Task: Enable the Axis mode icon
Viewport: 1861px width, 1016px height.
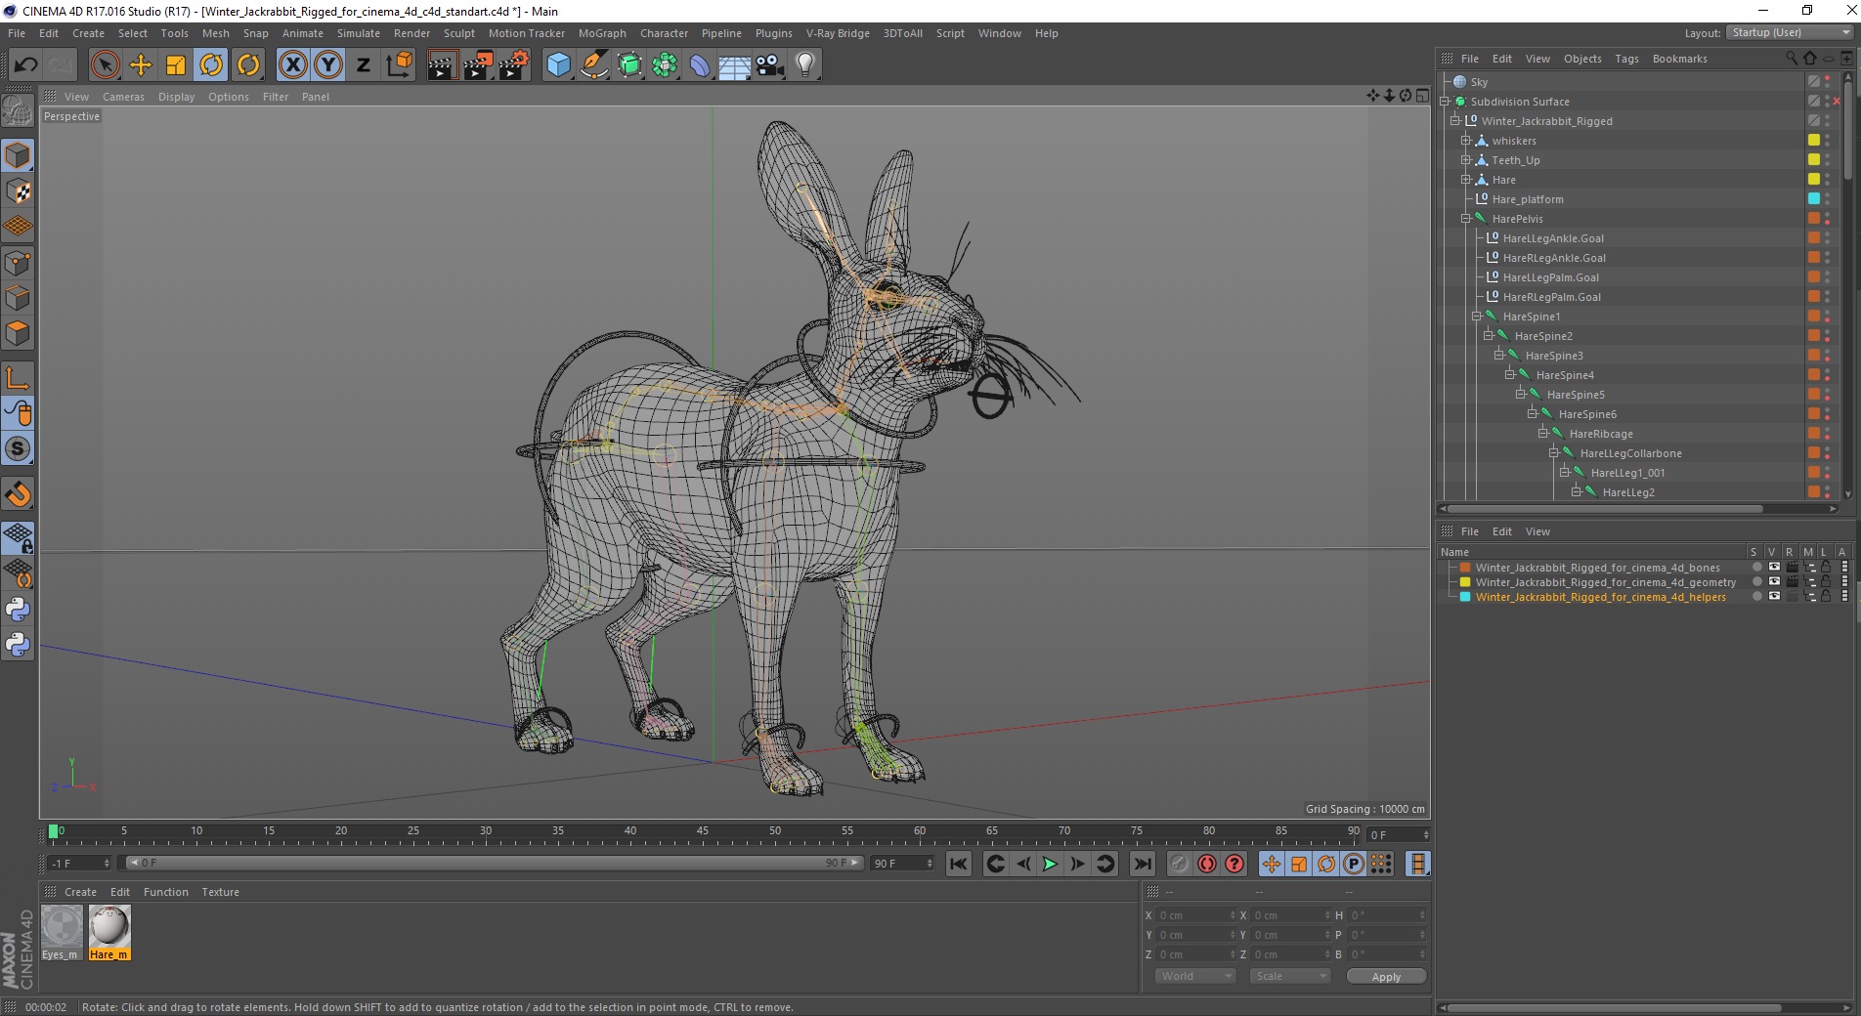Action: (18, 378)
